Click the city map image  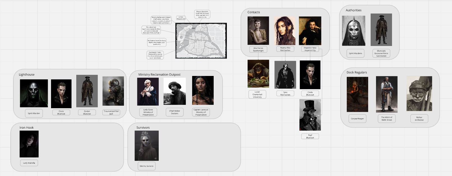[x=201, y=41]
